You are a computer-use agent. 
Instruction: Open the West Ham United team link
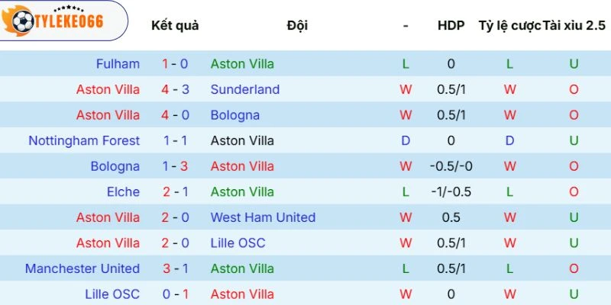(x=263, y=217)
